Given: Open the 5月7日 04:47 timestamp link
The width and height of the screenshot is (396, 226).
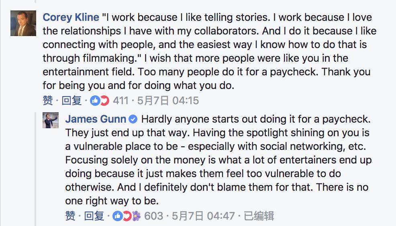Looking at the screenshot, I should [203, 216].
